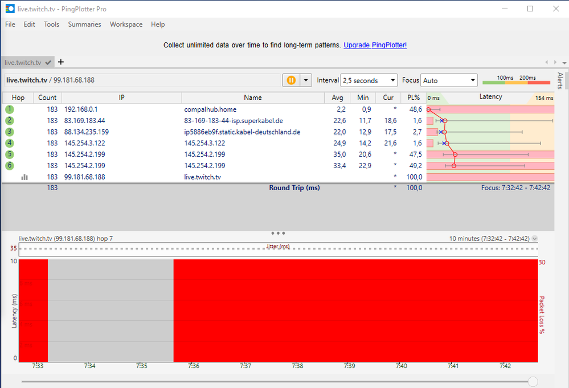This screenshot has height=388, width=569.
Task: Select hop 5 green circle icon
Action: (10, 154)
